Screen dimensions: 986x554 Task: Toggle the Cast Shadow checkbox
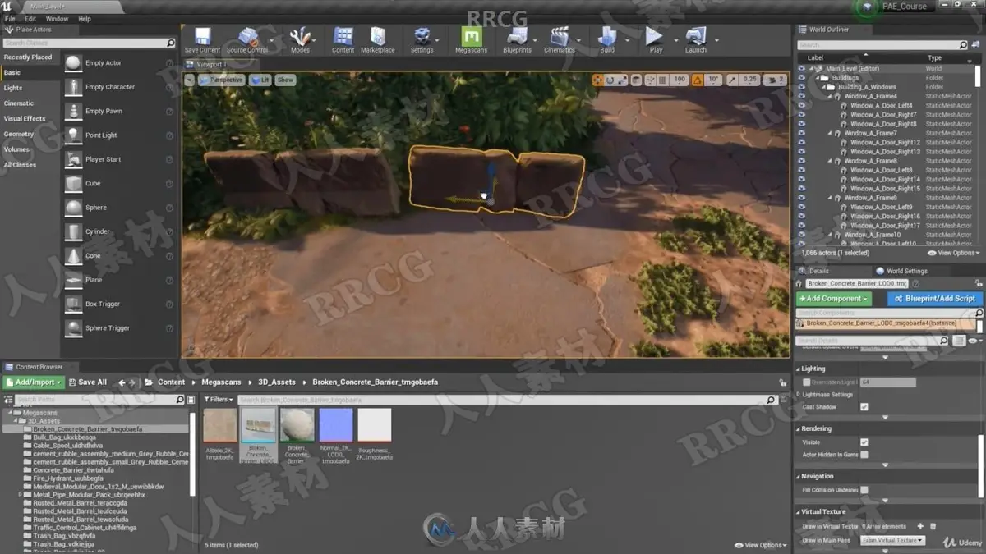864,407
